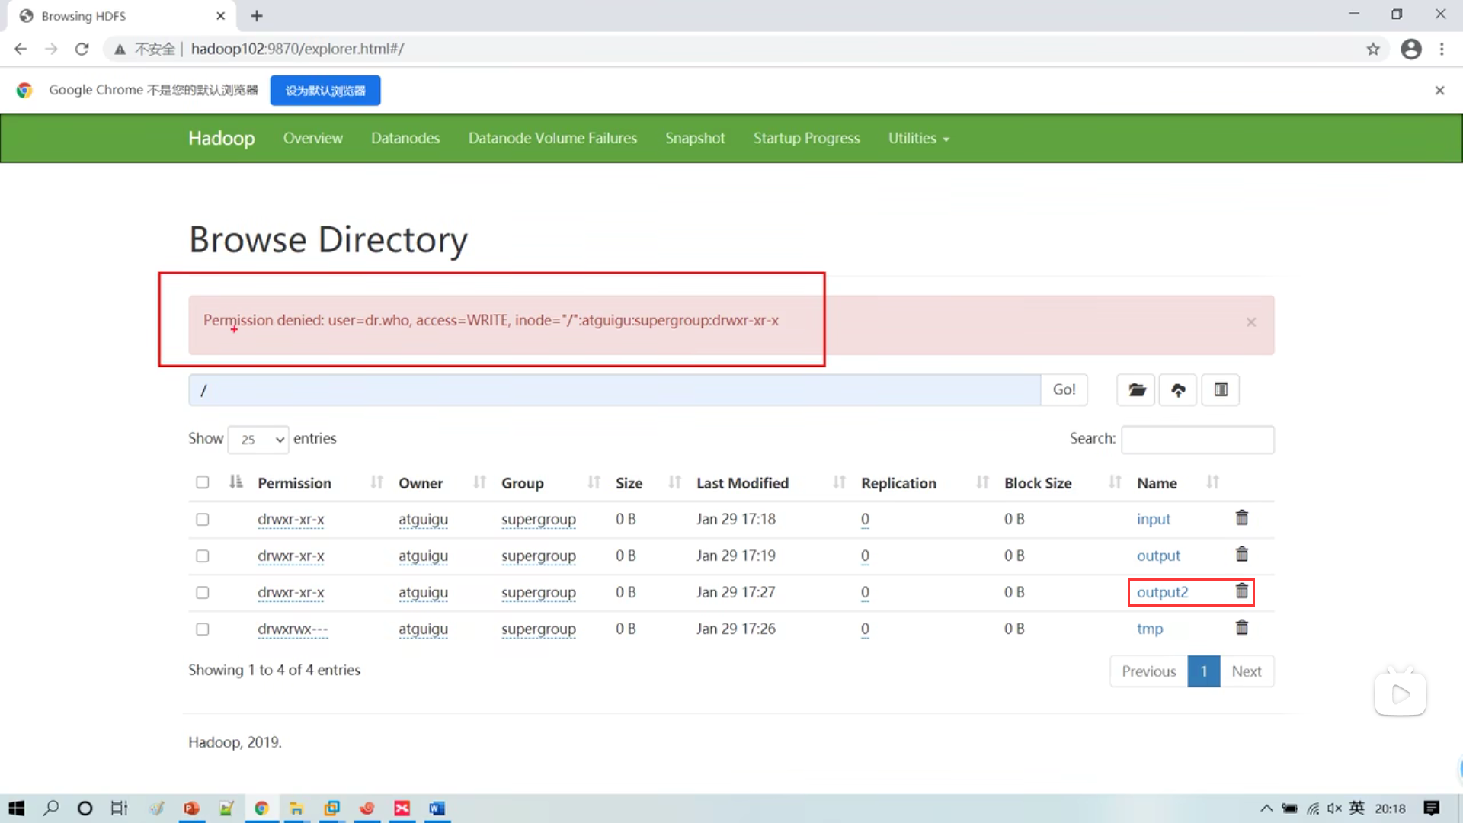The height and width of the screenshot is (823, 1463).
Task: Click the directory path input field
Action: coord(615,390)
